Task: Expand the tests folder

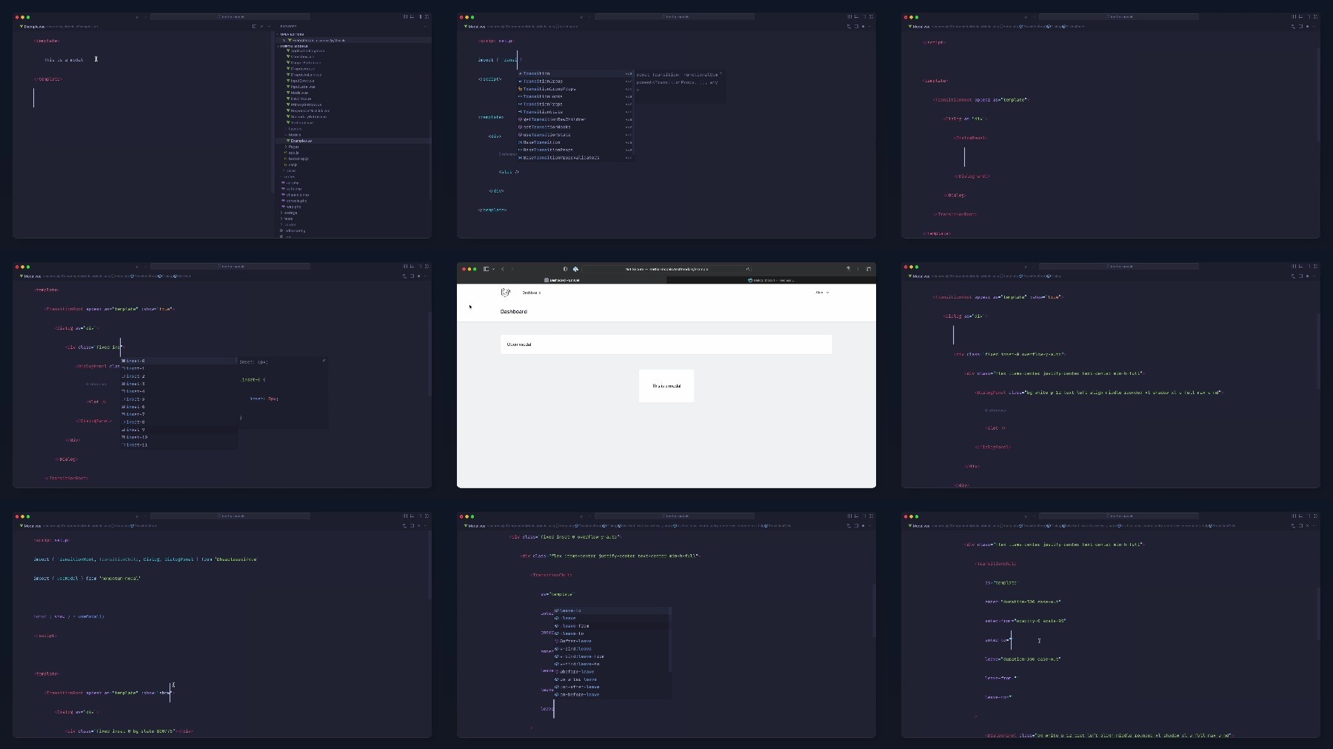Action: click(287, 219)
